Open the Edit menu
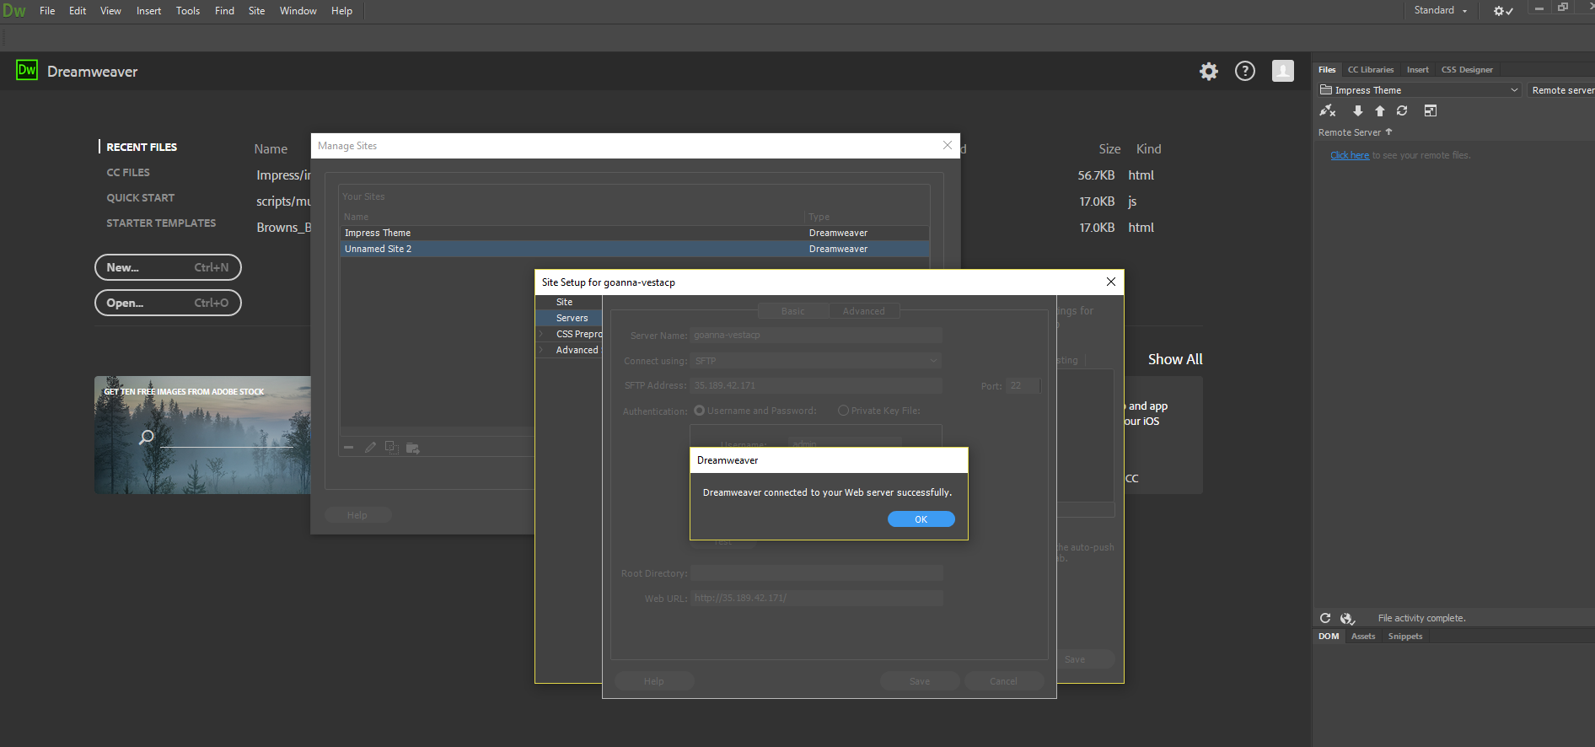The width and height of the screenshot is (1595, 747). click(x=78, y=11)
